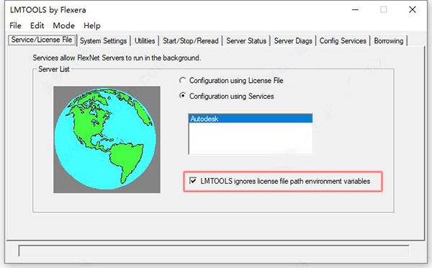
Task: Switch to the Utilities tab
Action: (x=145, y=41)
